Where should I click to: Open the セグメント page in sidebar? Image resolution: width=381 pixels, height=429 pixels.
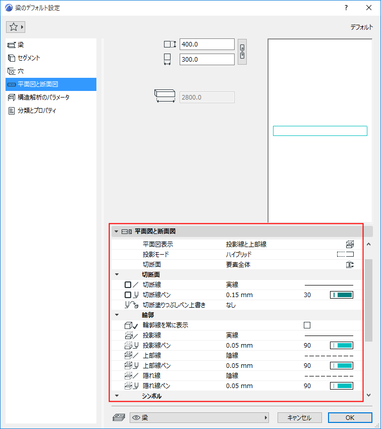tap(51, 58)
